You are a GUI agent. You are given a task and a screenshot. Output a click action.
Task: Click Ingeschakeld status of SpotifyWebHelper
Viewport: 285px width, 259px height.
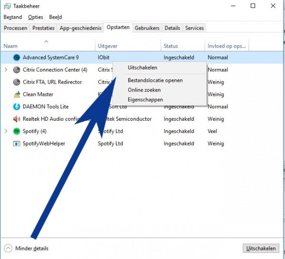tap(179, 144)
